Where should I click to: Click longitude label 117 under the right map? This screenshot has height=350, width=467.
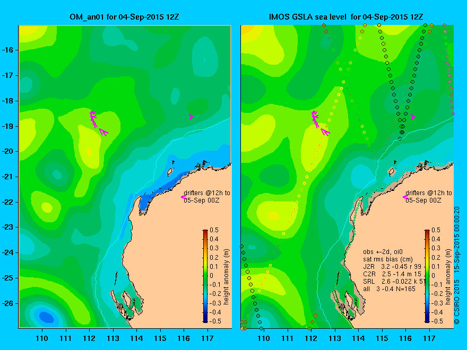click(x=429, y=338)
